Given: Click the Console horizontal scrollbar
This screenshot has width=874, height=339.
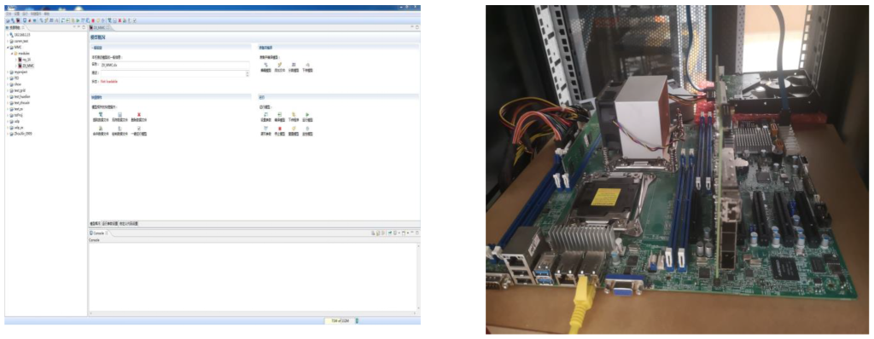Looking at the screenshot, I should (253, 313).
